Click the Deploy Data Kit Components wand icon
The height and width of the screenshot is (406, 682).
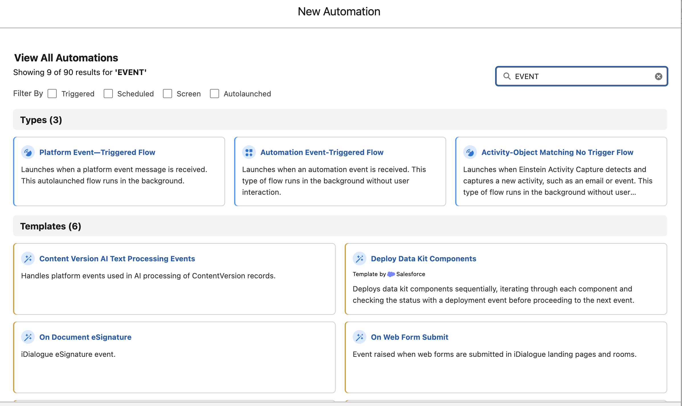coord(360,259)
